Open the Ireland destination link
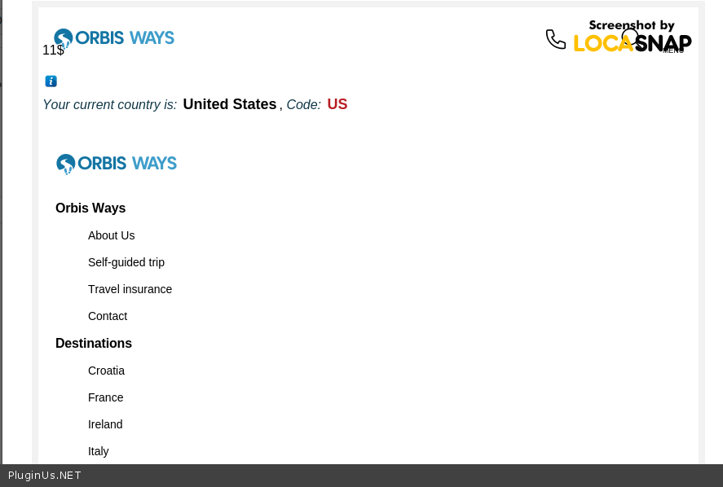 coord(105,424)
